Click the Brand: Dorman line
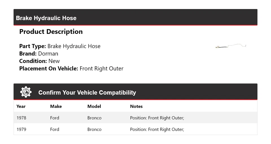Screen dimensions: 271x144 [39, 54]
